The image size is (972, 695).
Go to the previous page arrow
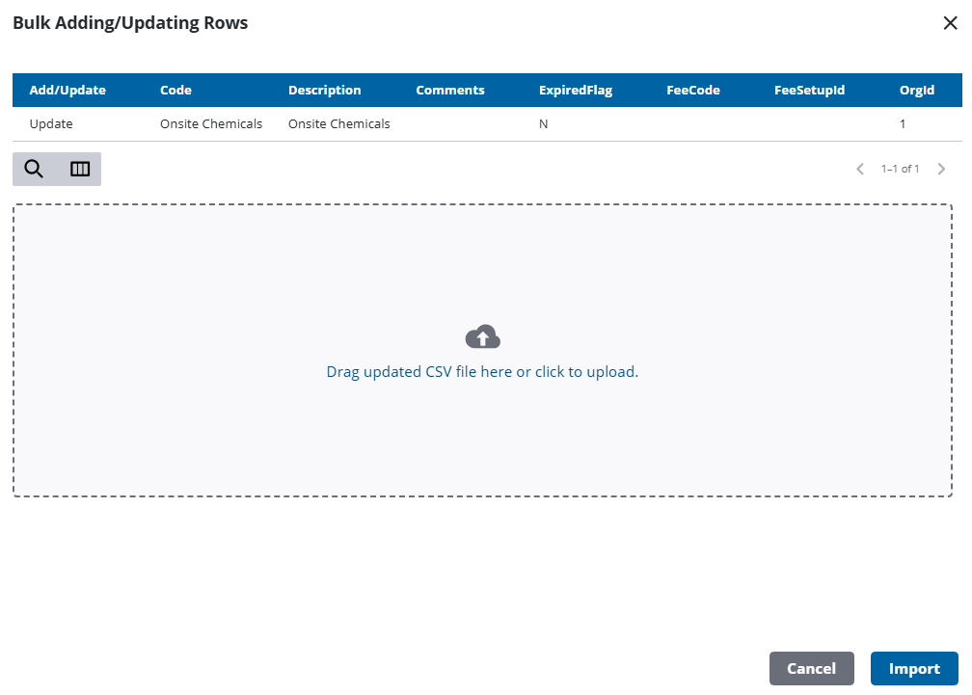click(860, 170)
